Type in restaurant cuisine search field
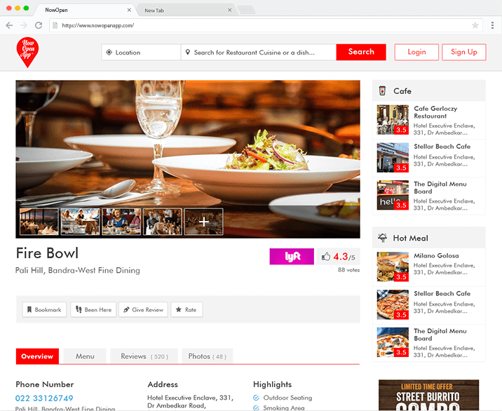The height and width of the screenshot is (411, 502). click(258, 52)
